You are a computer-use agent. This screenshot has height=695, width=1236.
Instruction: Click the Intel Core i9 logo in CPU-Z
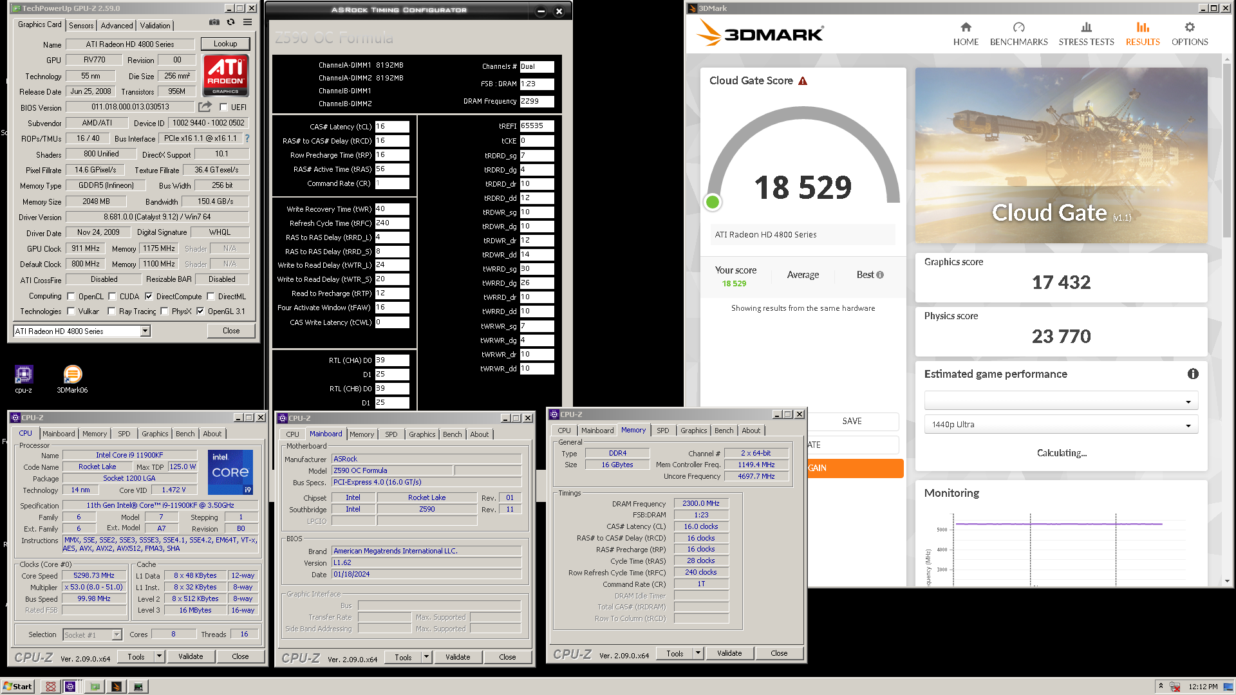pos(230,472)
